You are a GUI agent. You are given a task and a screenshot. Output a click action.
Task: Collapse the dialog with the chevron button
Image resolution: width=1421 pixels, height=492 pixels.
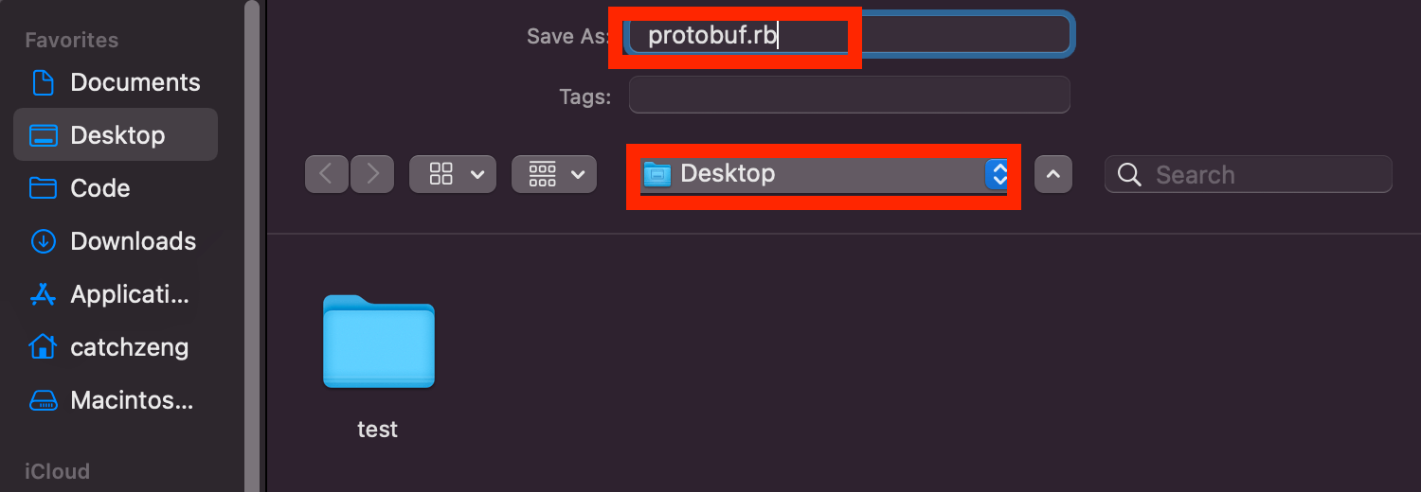coord(1053,174)
